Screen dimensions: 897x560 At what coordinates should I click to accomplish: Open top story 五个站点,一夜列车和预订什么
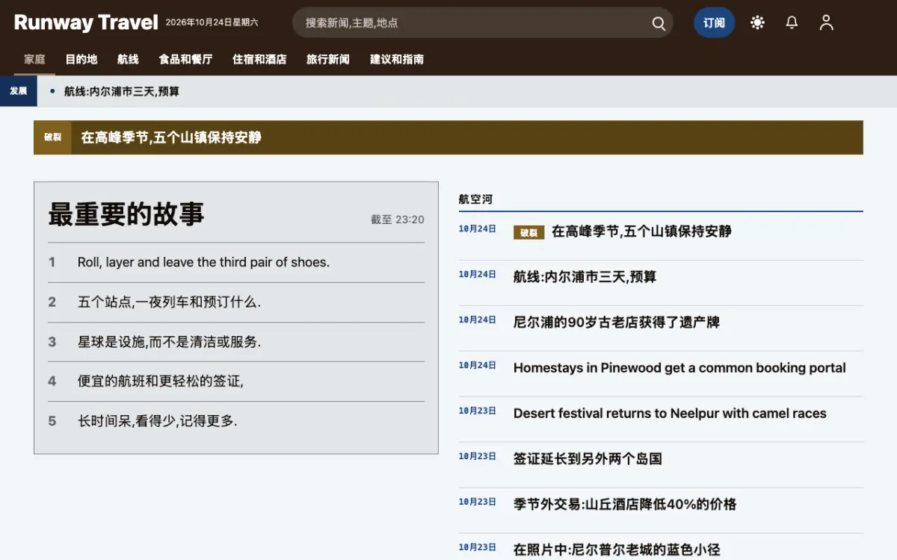(170, 302)
